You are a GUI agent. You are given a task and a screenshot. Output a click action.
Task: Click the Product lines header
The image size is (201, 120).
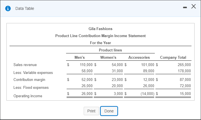coord(110,50)
